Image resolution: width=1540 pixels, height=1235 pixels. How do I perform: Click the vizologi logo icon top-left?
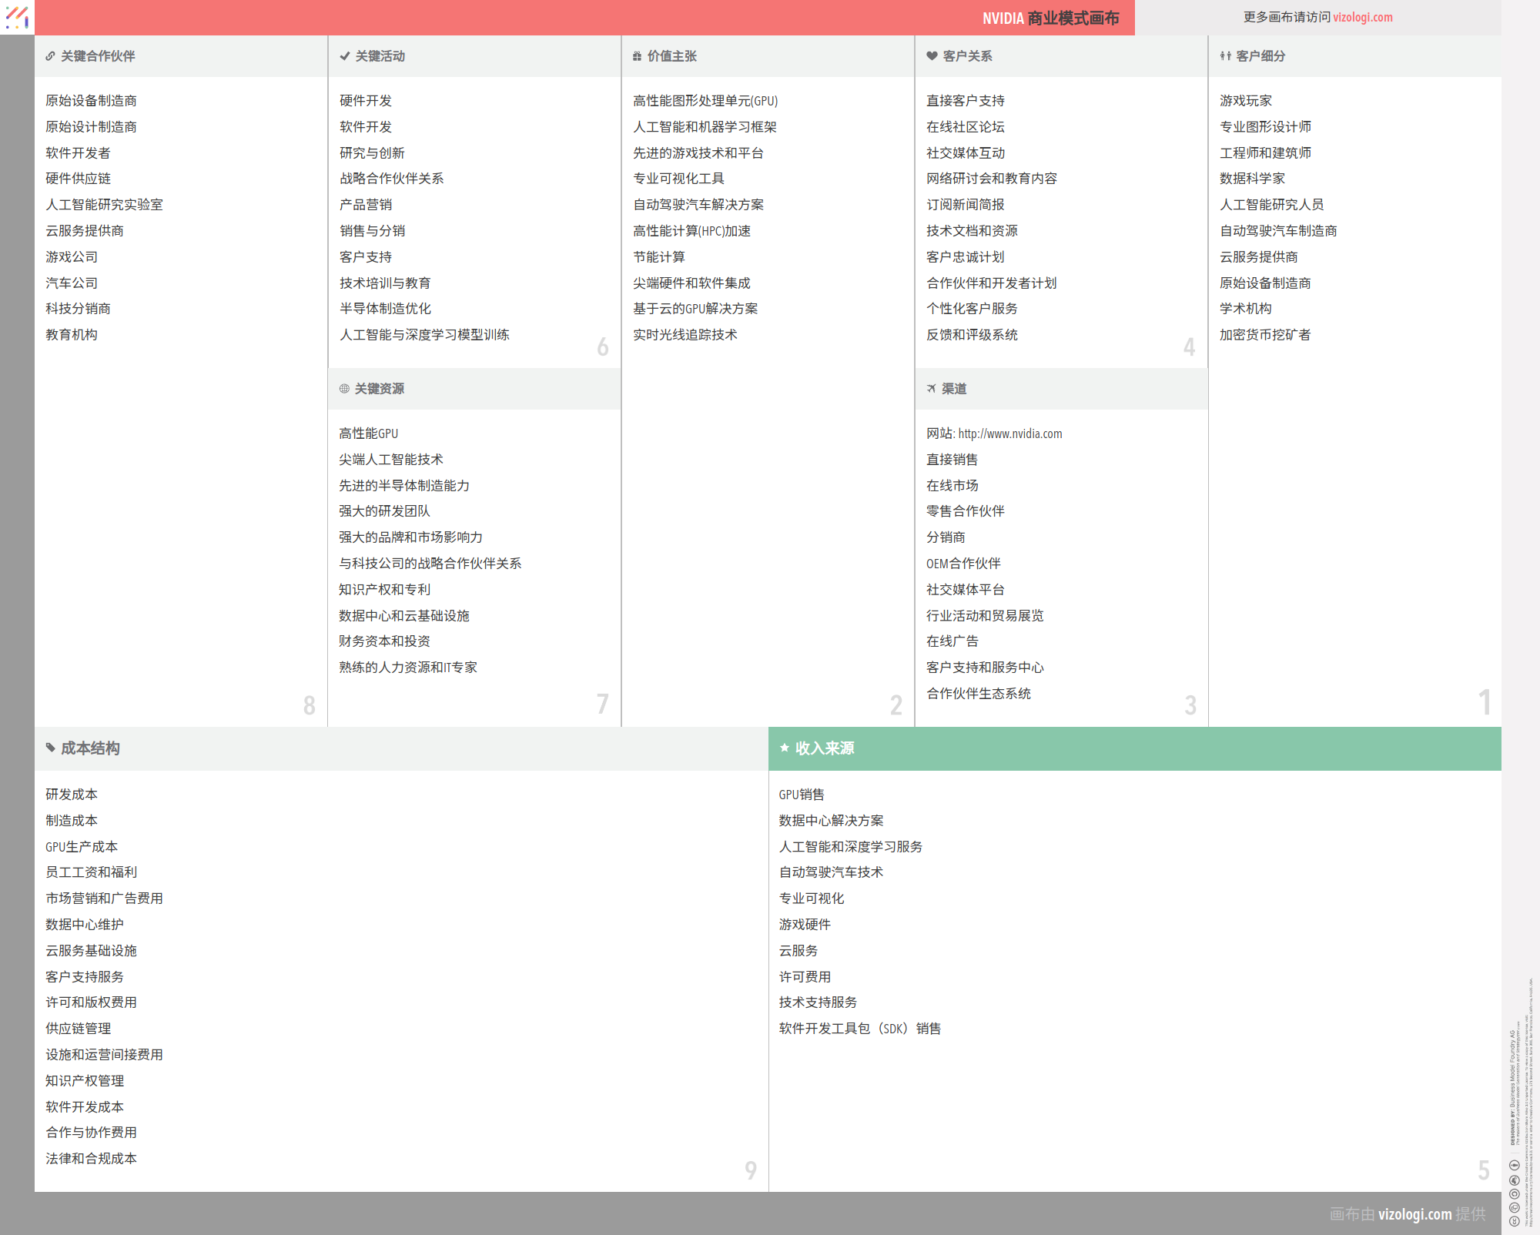(17, 17)
